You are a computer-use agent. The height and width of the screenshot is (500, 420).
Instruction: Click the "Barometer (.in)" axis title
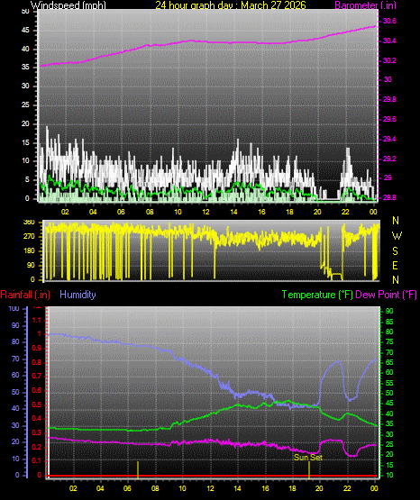pos(365,5)
